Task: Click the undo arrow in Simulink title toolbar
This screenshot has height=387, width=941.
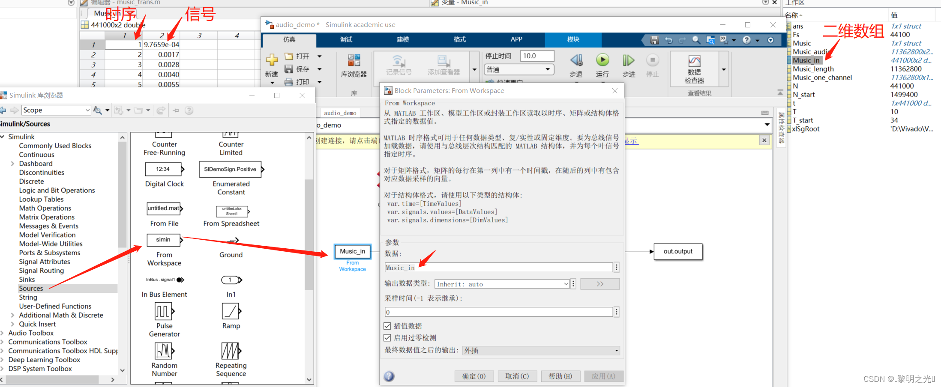Action: 668,40
